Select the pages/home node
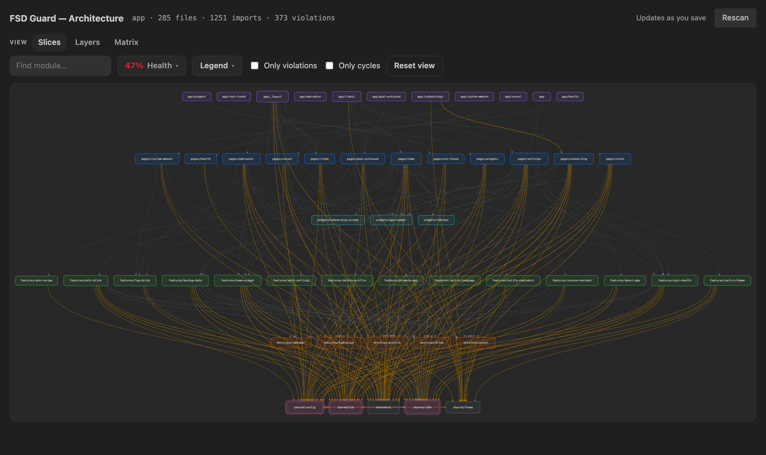The image size is (766, 455). pyautogui.click(x=406, y=159)
